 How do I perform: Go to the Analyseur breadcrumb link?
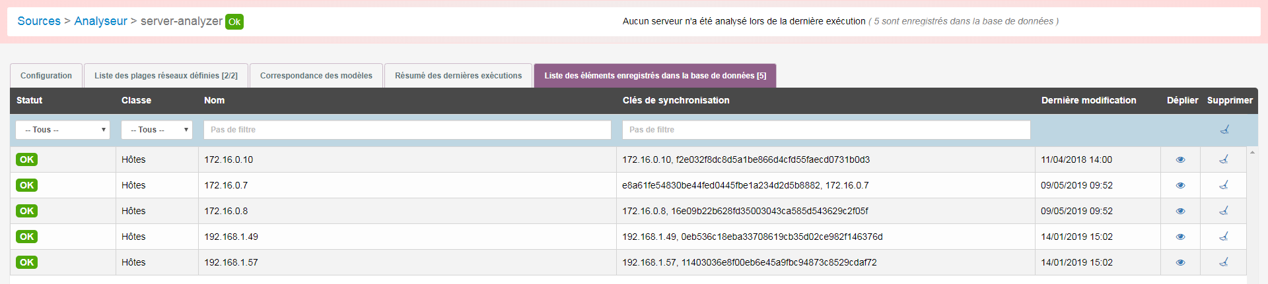coord(100,21)
